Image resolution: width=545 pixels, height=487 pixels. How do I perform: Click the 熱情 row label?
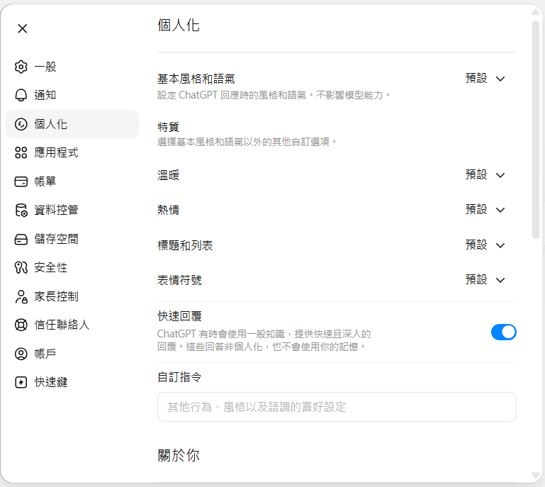click(x=168, y=210)
